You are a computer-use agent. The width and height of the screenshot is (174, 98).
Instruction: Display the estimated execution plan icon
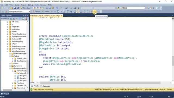tap(58, 11)
